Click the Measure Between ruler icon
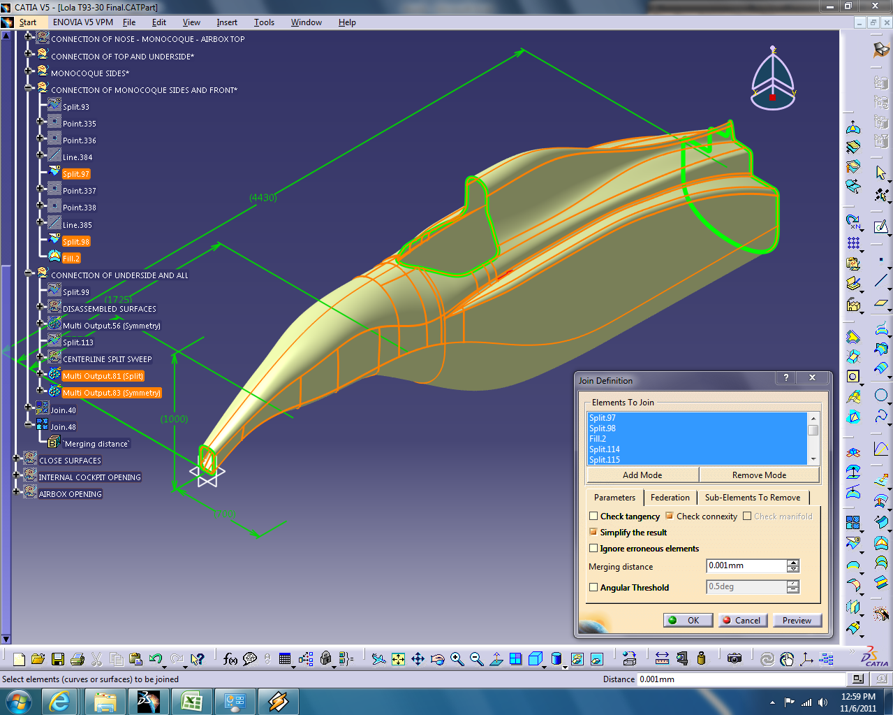This screenshot has width=893, height=715. [662, 658]
